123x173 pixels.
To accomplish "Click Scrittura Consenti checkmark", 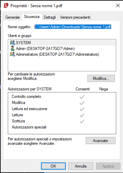I will [82, 121].
